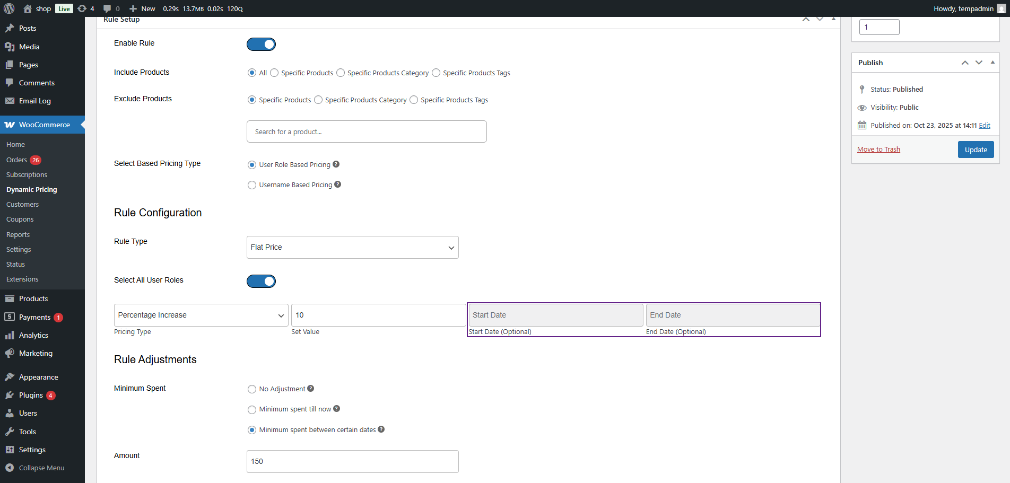Toggle the Enable Rule switch
This screenshot has height=483, width=1010.
[x=261, y=45]
